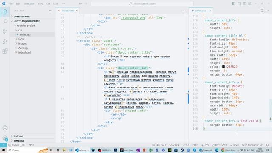Split the styles.css editor right
Viewport: 272px width, 153px height.
[x=262, y=11]
